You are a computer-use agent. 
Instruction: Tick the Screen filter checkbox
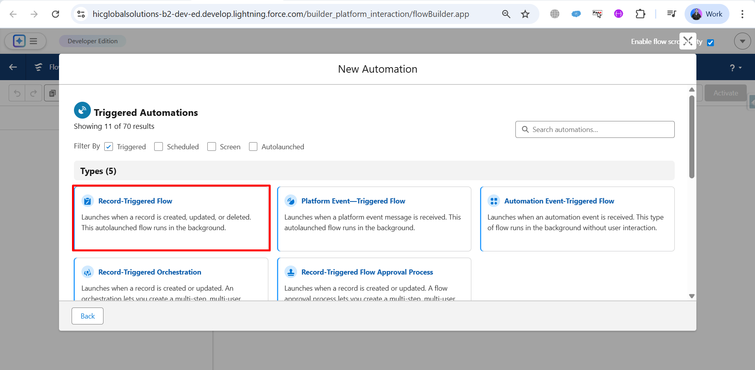tap(212, 147)
